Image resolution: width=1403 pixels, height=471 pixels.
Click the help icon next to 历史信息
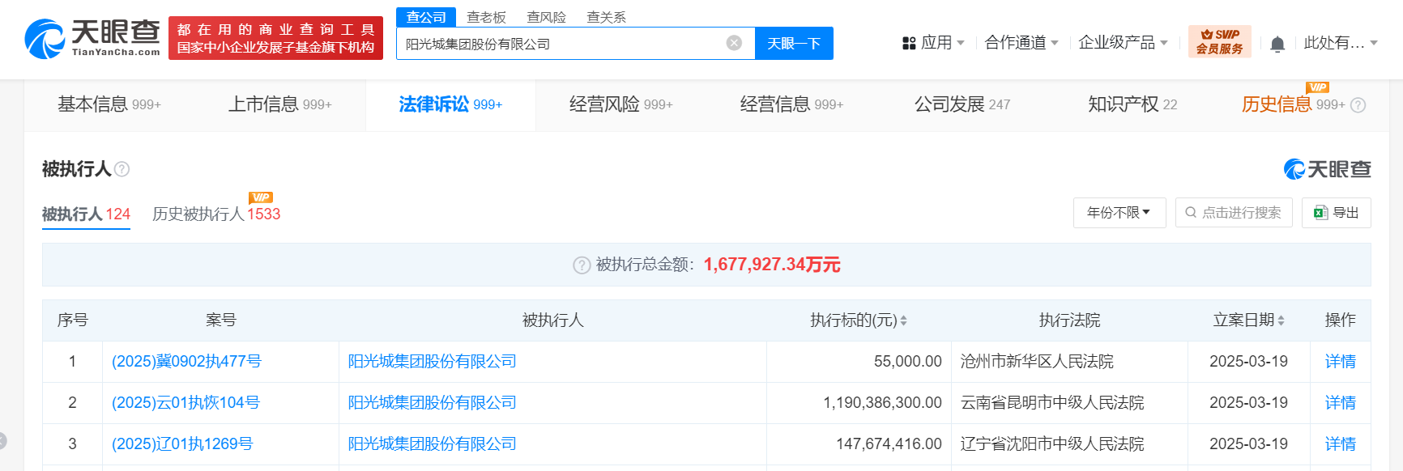coord(1358,105)
